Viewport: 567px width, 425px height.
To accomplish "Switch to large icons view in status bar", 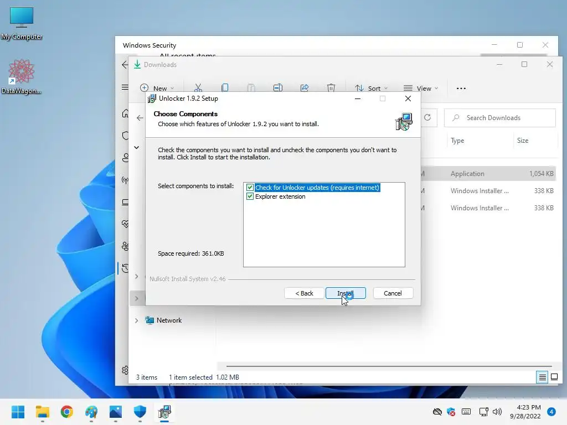I will 554,377.
